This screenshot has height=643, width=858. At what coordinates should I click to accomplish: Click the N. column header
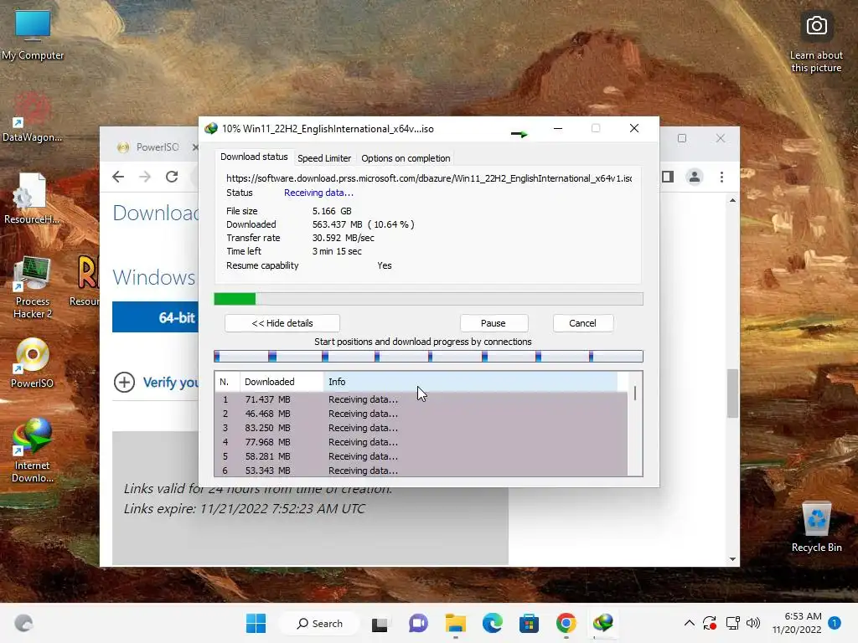[x=227, y=382]
